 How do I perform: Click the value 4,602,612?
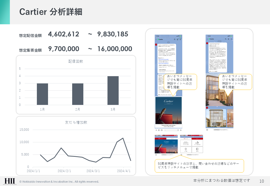(64, 34)
